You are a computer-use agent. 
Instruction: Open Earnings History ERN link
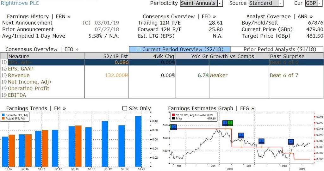[39, 16]
